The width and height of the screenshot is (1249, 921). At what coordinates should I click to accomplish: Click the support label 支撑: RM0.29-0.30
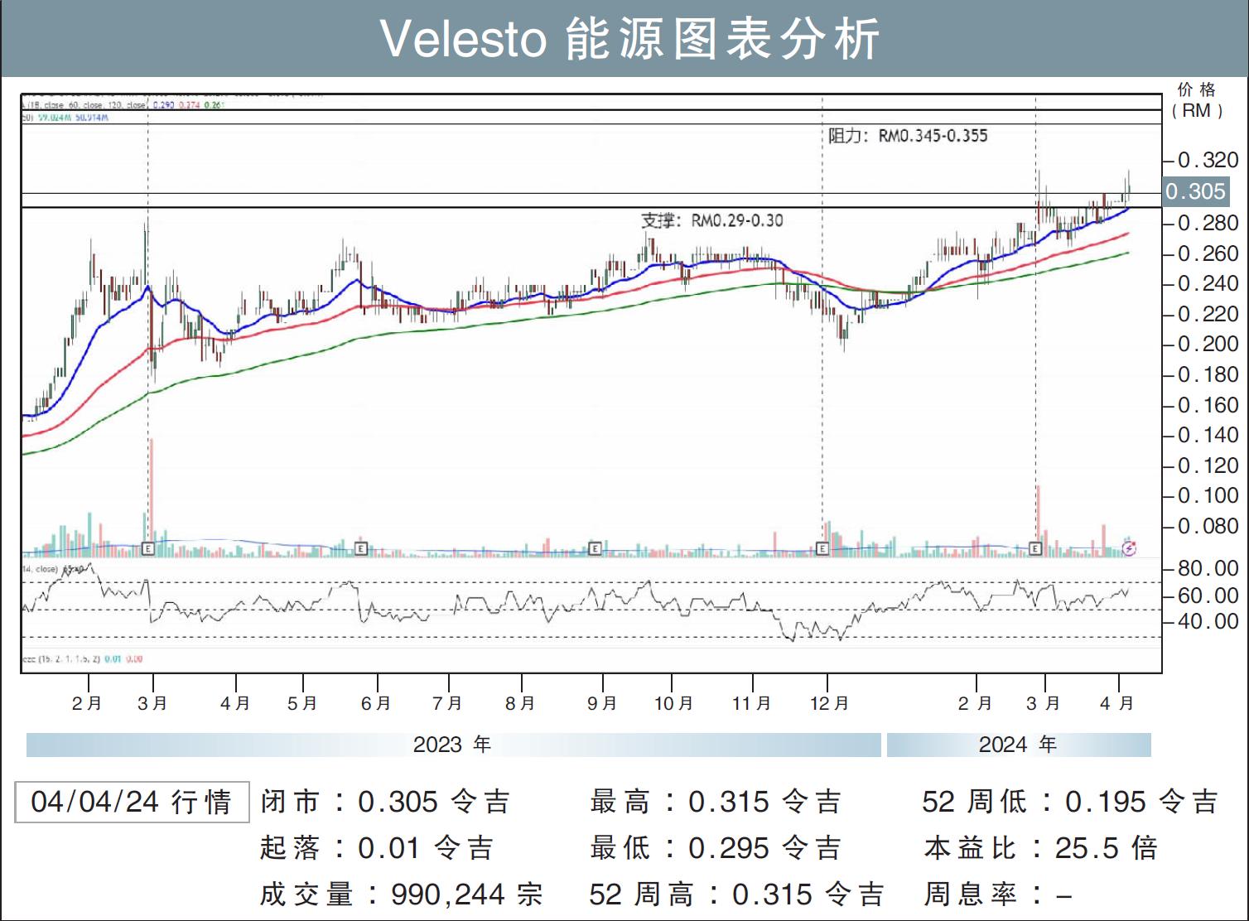coord(712,220)
